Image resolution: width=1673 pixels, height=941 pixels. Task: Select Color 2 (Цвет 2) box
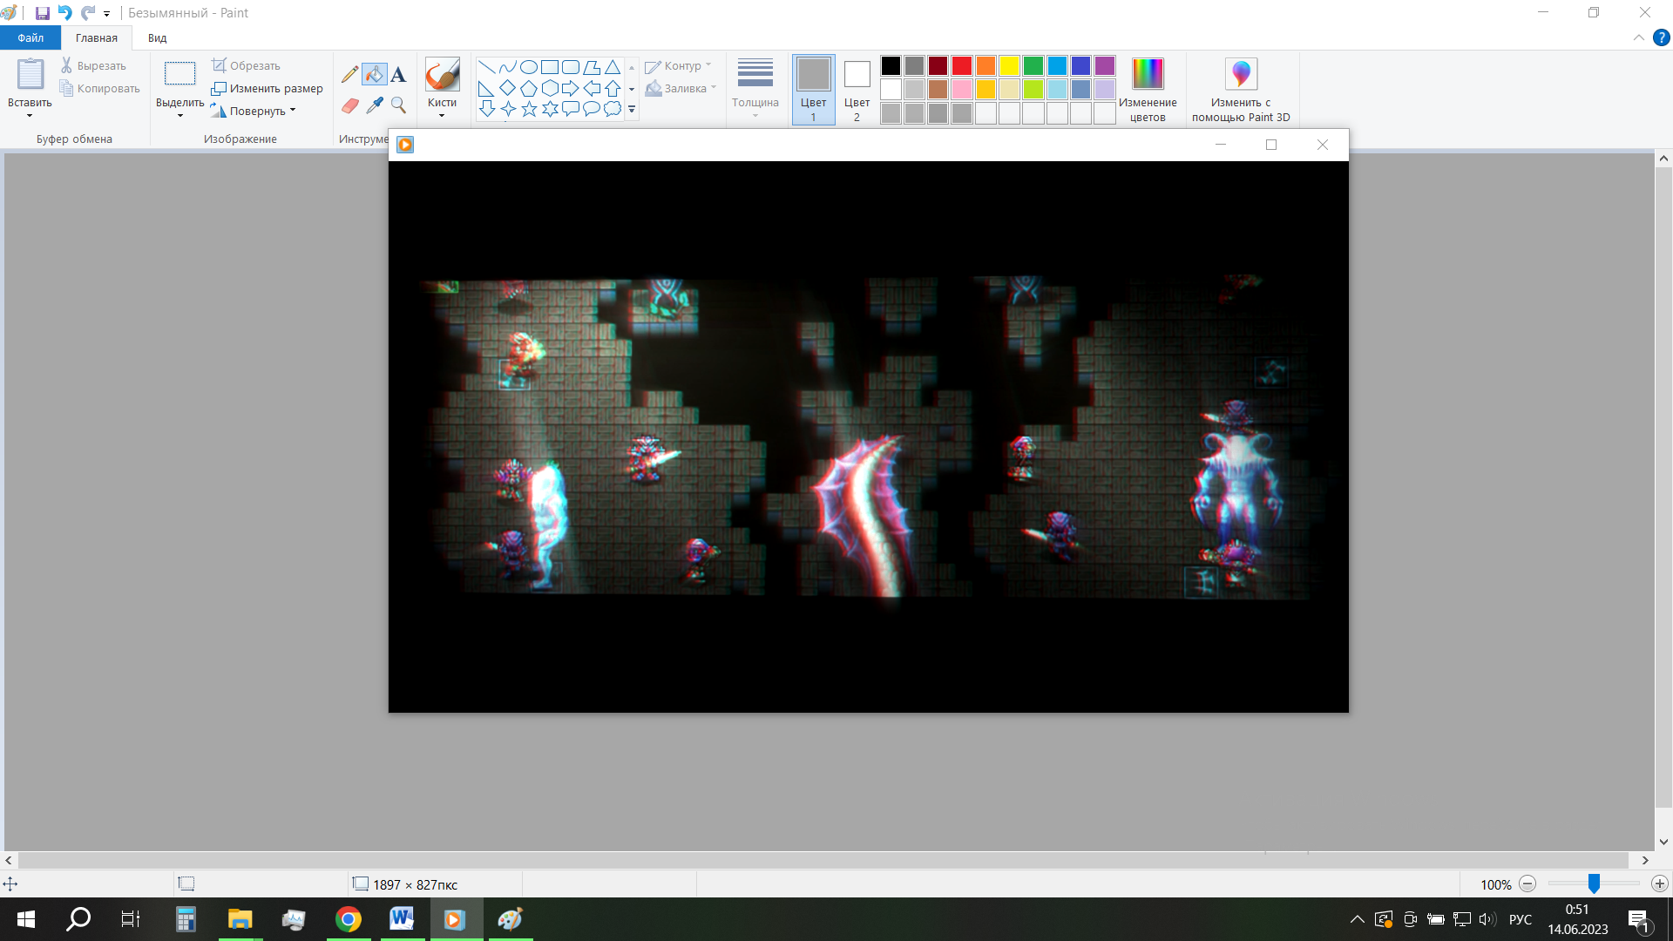tap(857, 89)
